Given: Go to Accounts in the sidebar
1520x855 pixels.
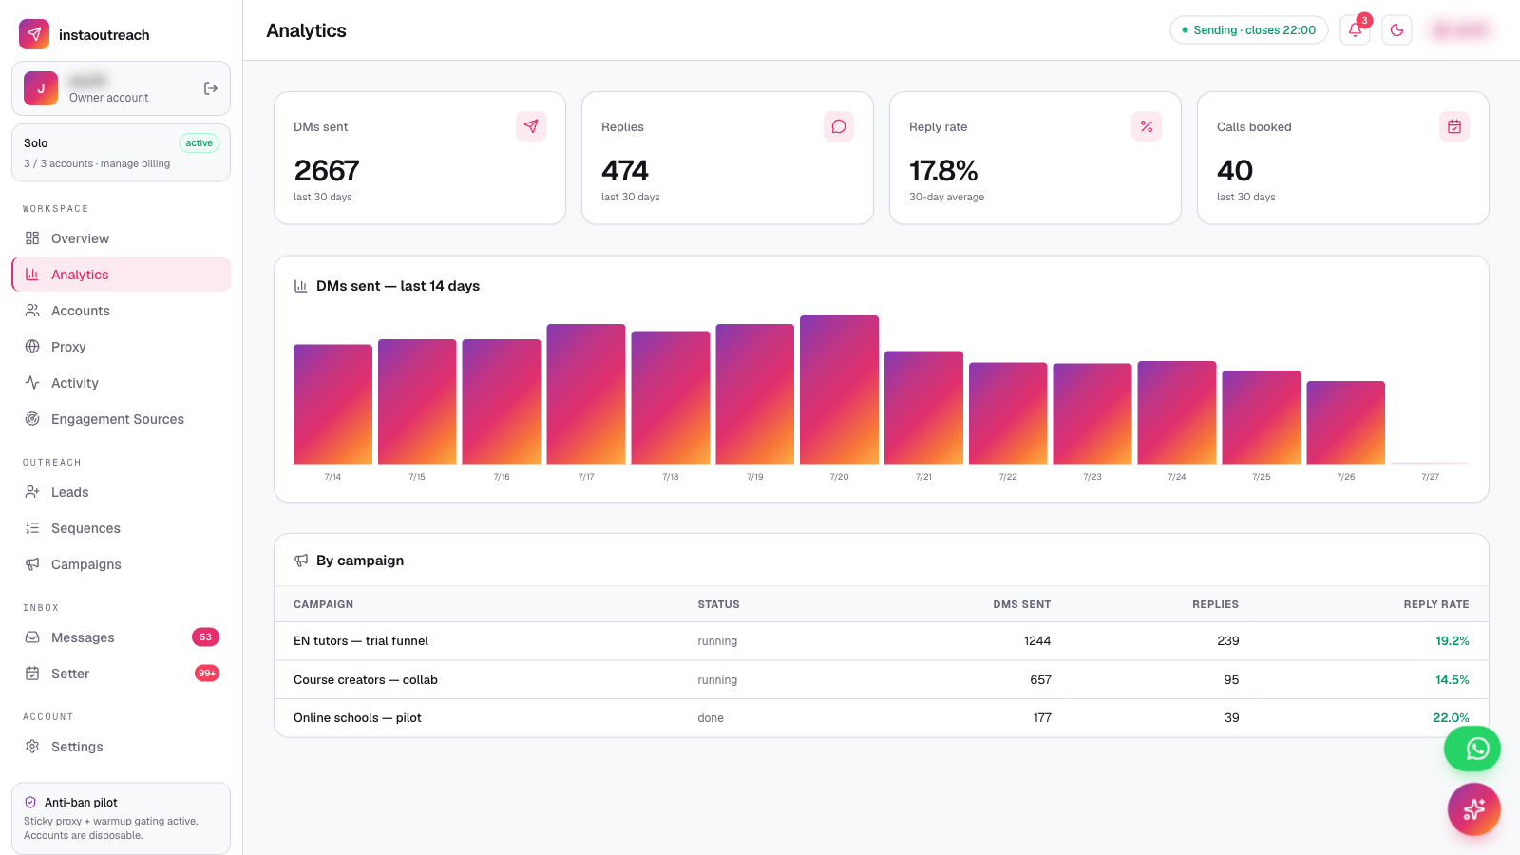Looking at the screenshot, I should [x=121, y=311].
